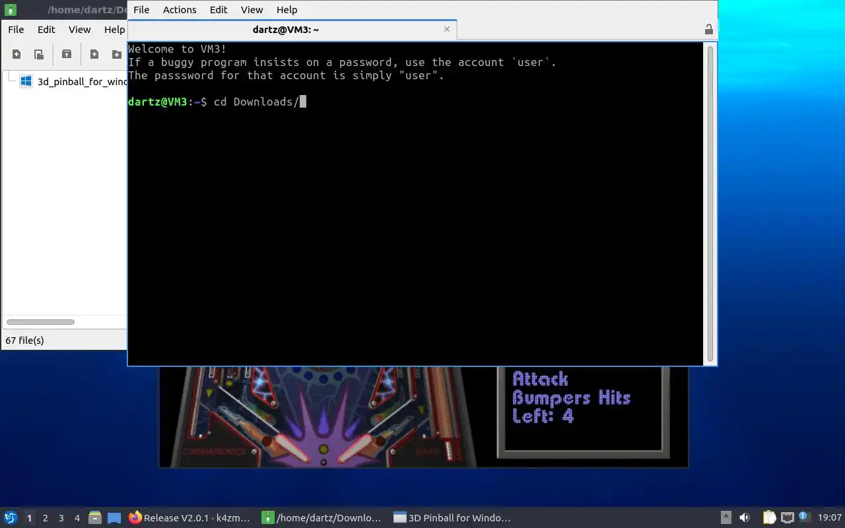
Task: Click the Open Archive icon in archive manager
Action: [39, 54]
